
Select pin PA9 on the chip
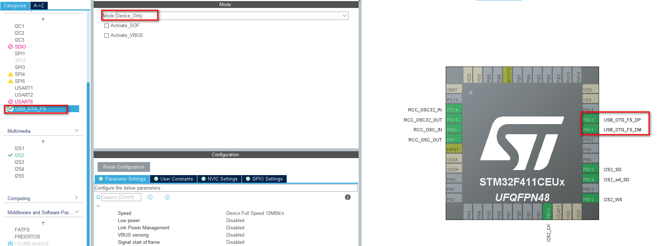[590, 149]
